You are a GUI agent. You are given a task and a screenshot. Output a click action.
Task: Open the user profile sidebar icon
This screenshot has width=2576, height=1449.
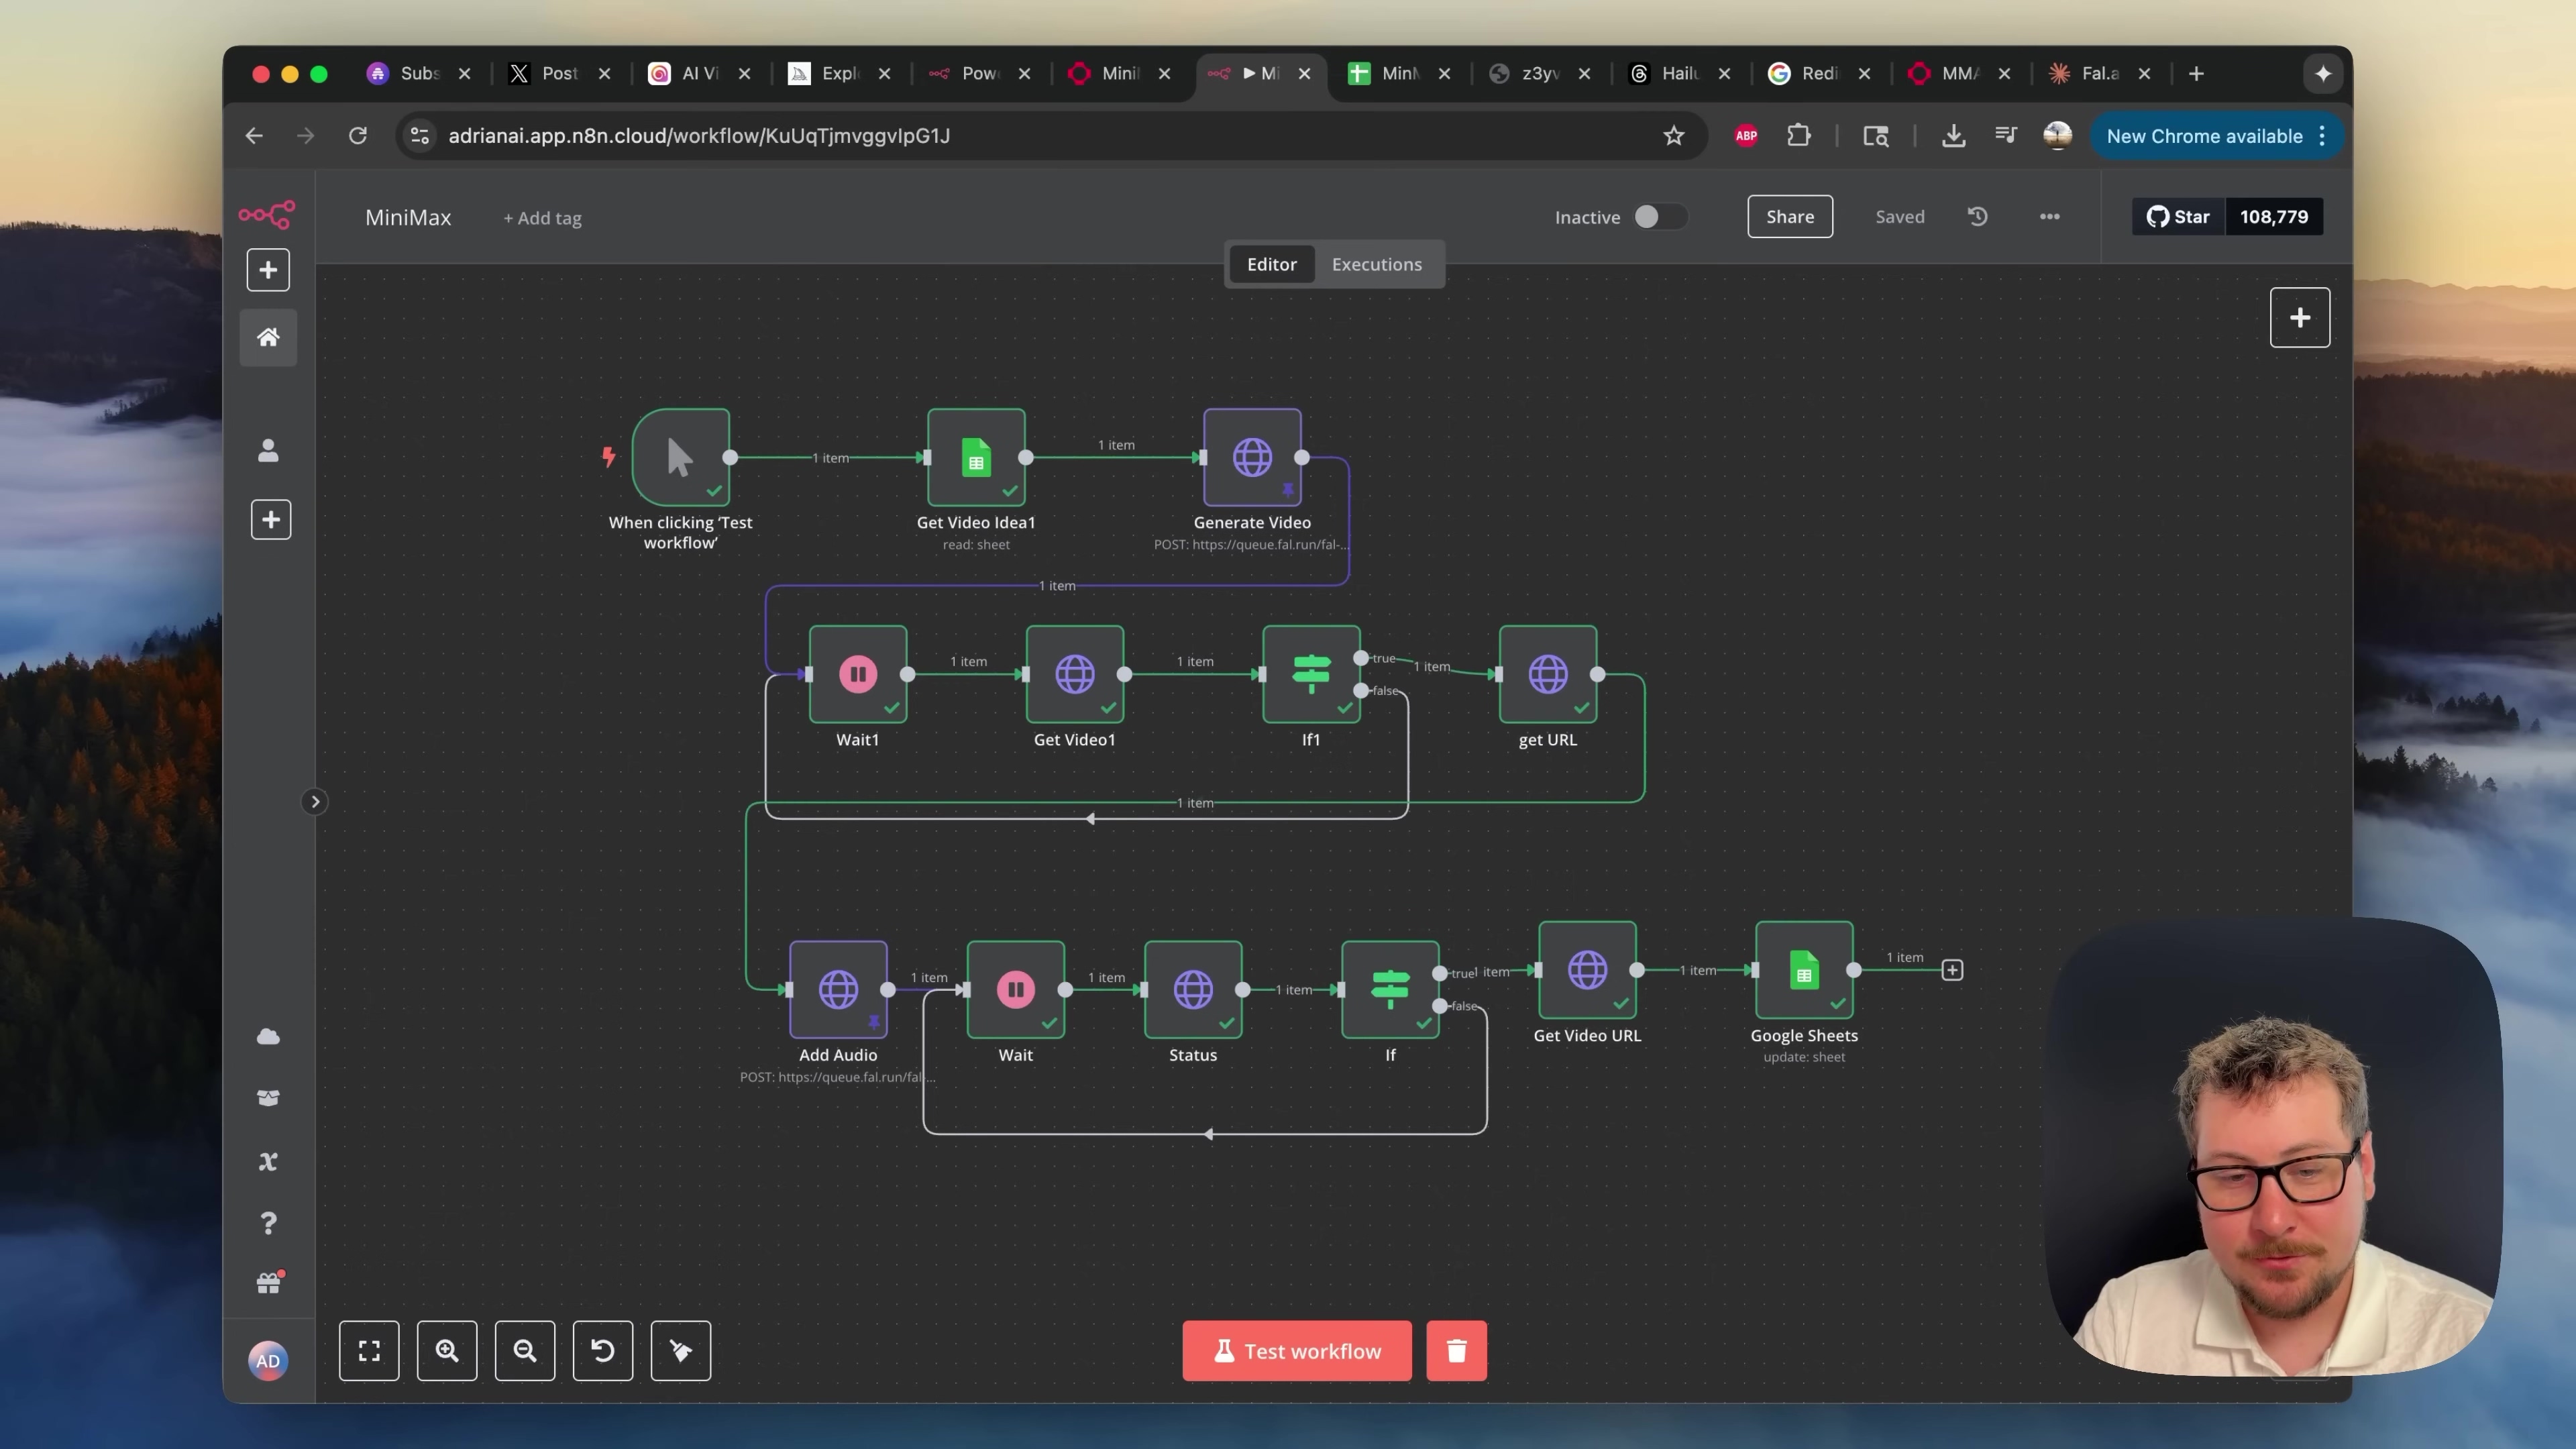(x=268, y=451)
